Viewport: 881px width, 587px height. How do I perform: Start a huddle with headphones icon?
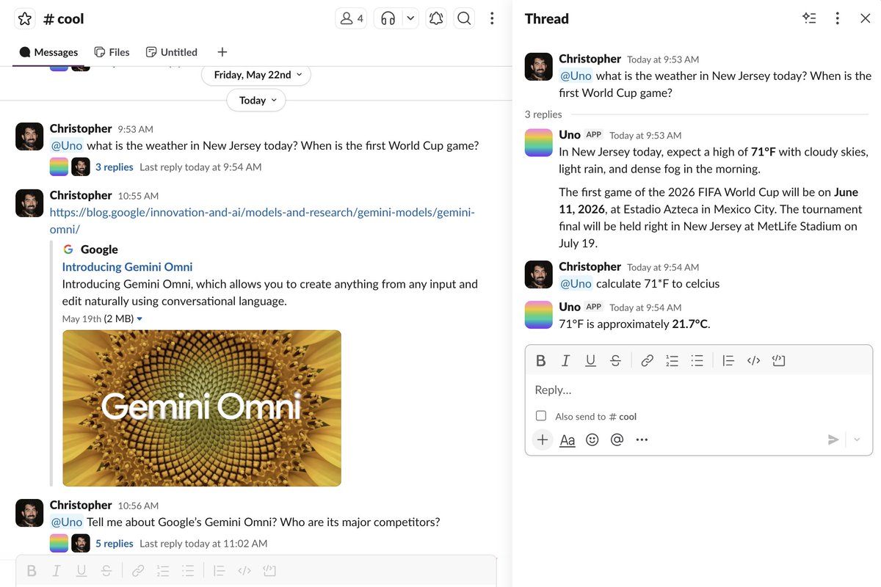[x=388, y=19]
